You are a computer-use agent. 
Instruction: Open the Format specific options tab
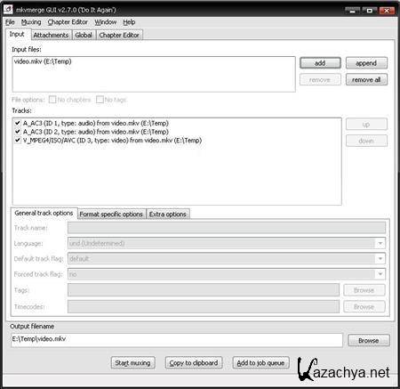(x=111, y=214)
